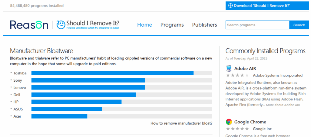Screen dimensions: 311x137
Task: Click the Download 'Should I Remove It?' button
Action: pyautogui.click(x=267, y=5)
